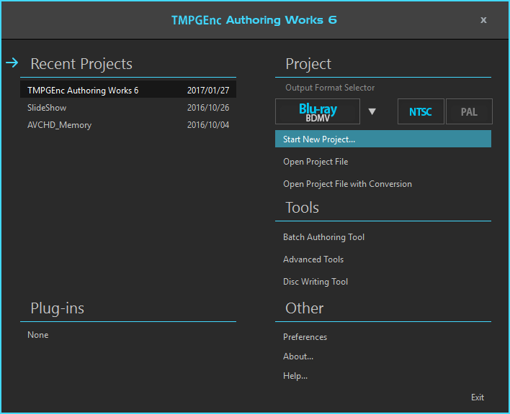The width and height of the screenshot is (510, 414).
Task: Open recent project AVCHD_Memory
Action: pyautogui.click(x=128, y=125)
